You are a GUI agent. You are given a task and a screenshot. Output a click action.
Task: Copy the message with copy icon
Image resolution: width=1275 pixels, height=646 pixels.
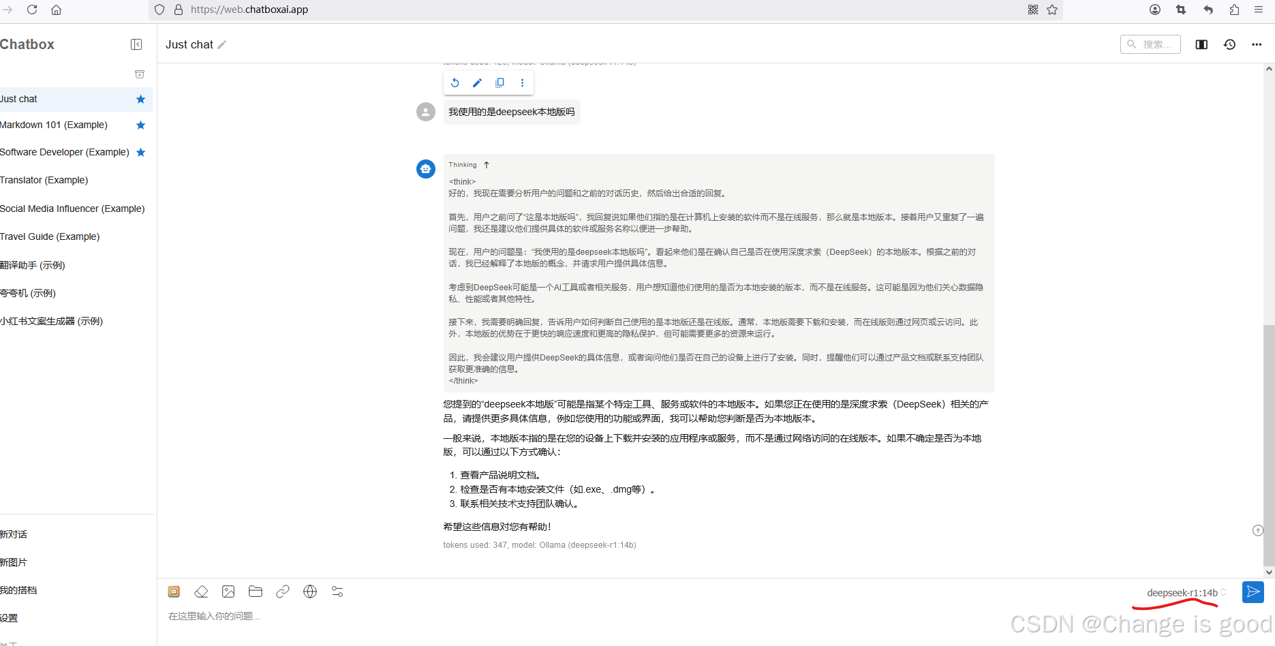tap(500, 82)
